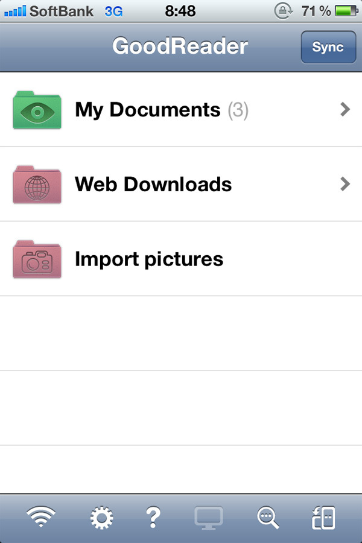The width and height of the screenshot is (362, 543).
Task: Open the My Documents entry
Action: coord(147,110)
